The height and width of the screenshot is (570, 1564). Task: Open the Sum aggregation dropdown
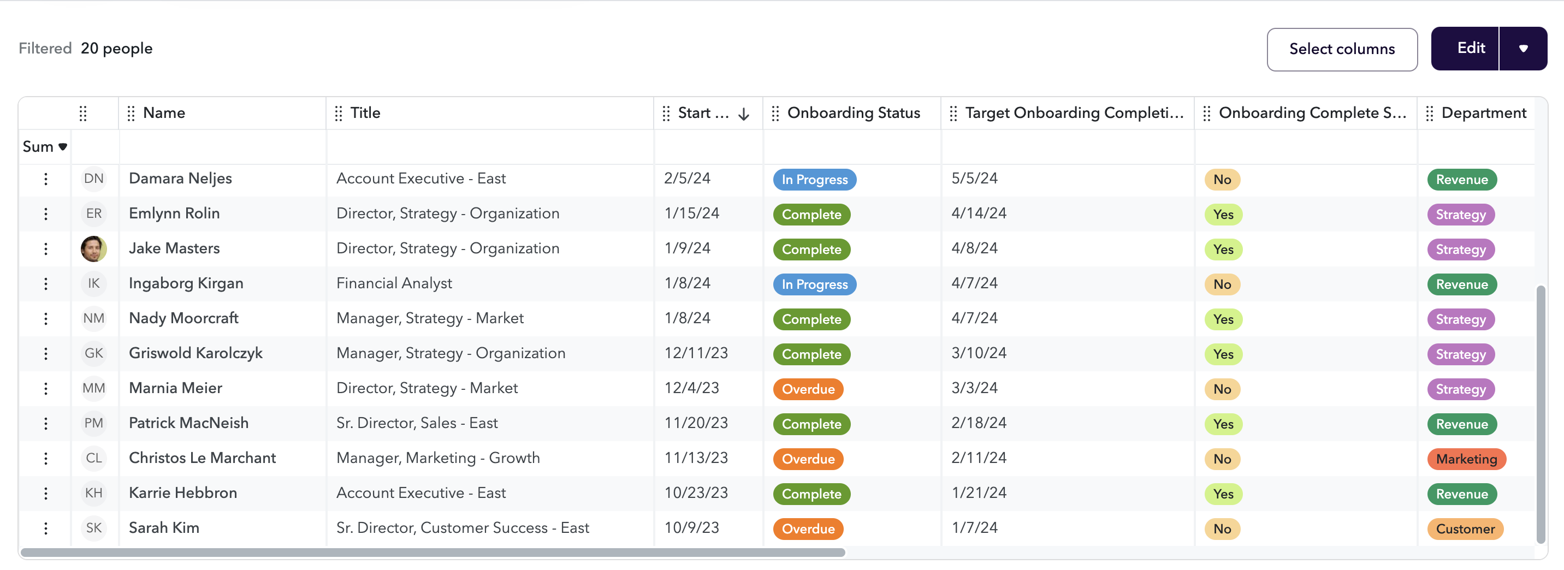tap(45, 146)
